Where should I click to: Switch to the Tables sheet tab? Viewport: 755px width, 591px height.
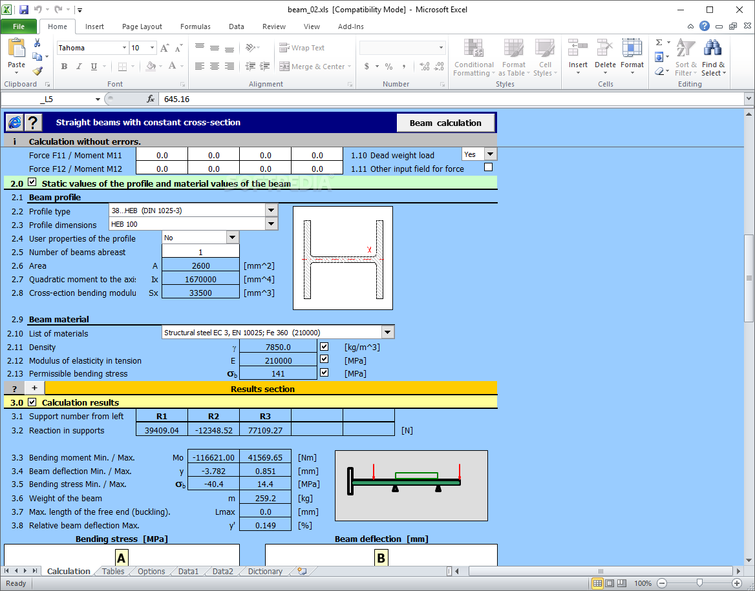[x=113, y=571]
